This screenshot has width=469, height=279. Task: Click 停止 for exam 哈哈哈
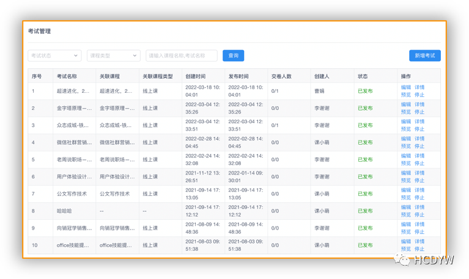coord(419,214)
